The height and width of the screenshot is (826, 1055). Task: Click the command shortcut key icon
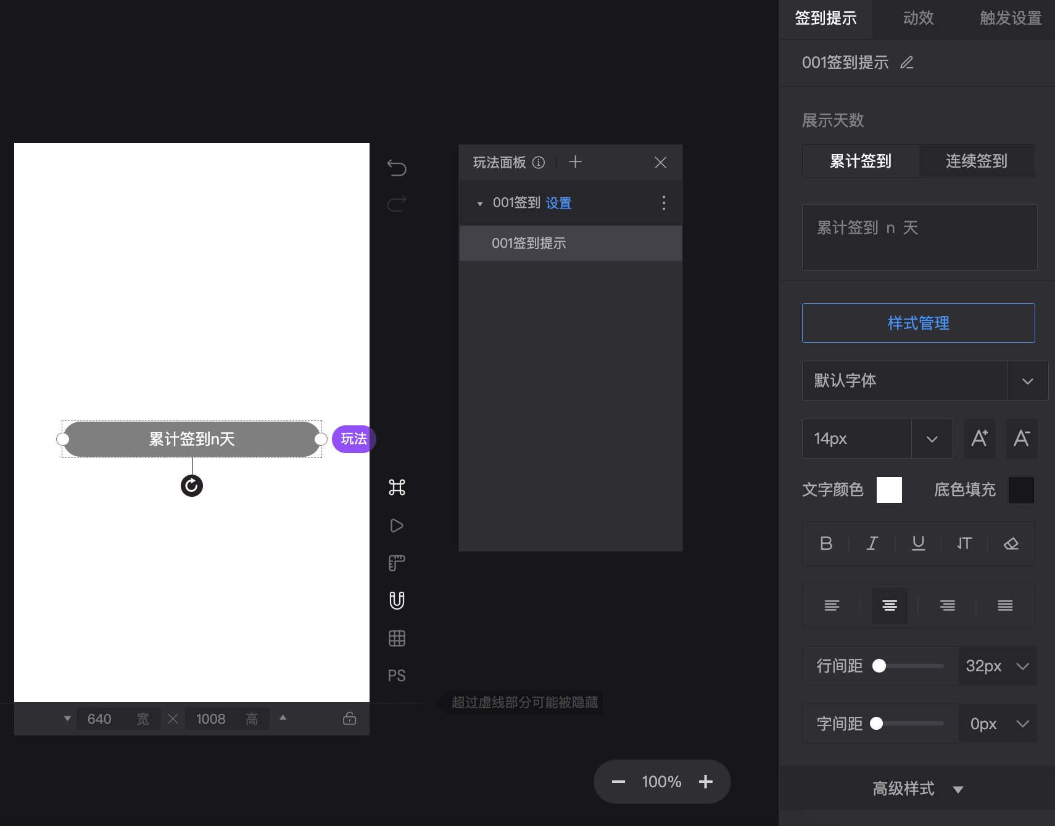pos(397,488)
